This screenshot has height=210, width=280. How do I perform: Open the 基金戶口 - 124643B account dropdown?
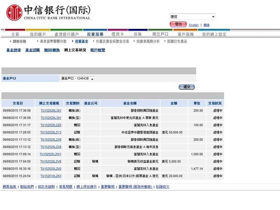[77, 79]
